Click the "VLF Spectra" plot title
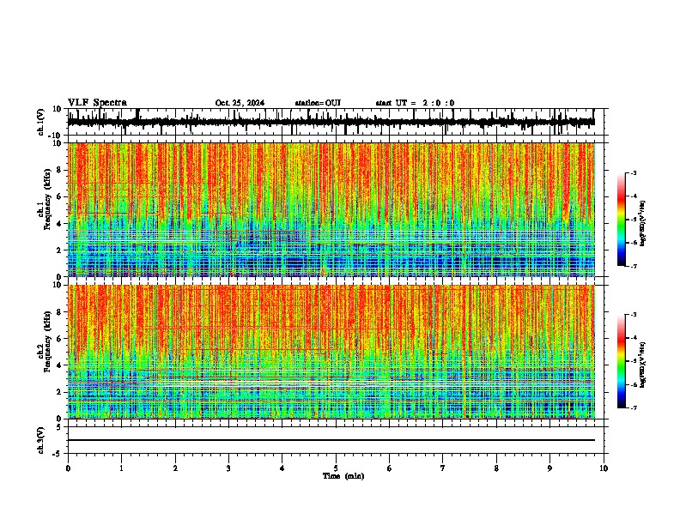680x525 pixels. point(97,103)
